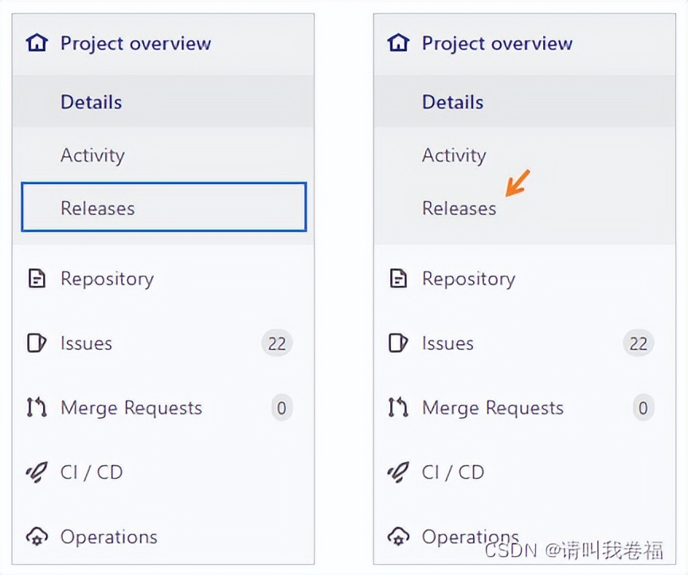Select Details in the right sidebar

point(452,102)
